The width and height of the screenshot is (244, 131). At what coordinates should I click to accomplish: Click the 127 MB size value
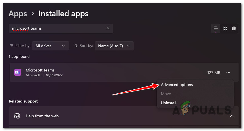[214, 73]
